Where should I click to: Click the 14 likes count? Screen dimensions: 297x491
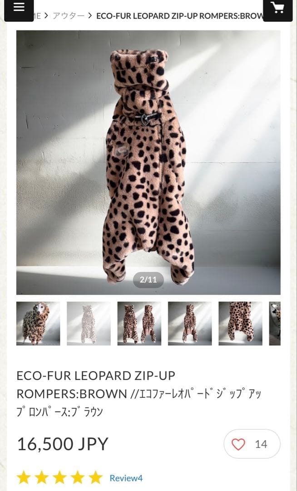[261, 444]
